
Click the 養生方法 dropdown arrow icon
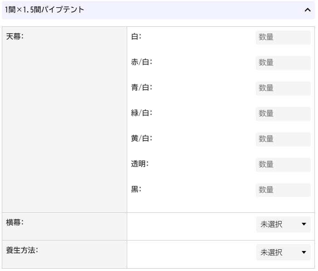click(x=304, y=252)
